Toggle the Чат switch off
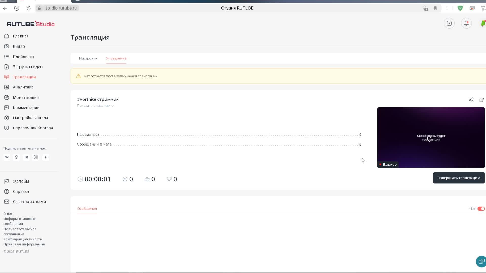 481,209
